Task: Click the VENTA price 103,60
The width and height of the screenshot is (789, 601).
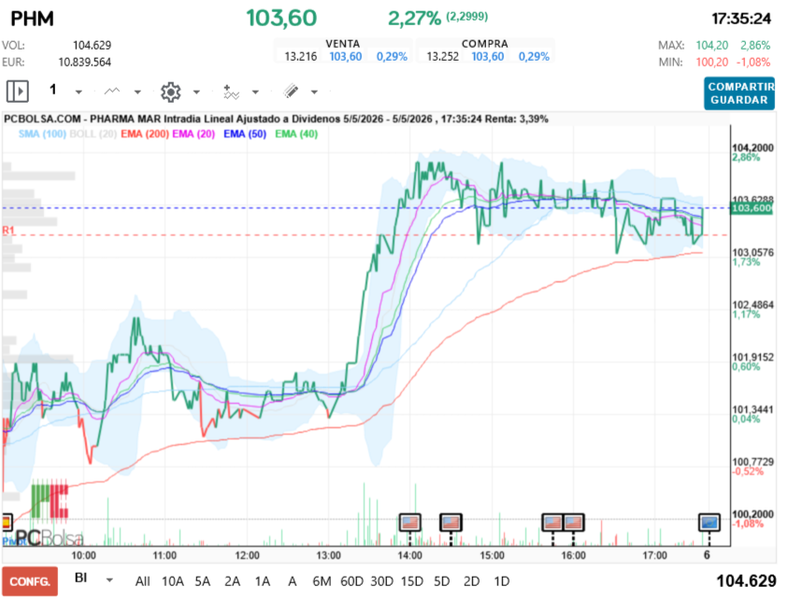Action: coord(346,56)
